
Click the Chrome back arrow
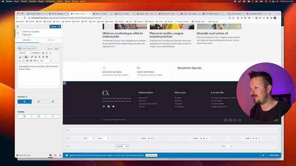click(18, 18)
